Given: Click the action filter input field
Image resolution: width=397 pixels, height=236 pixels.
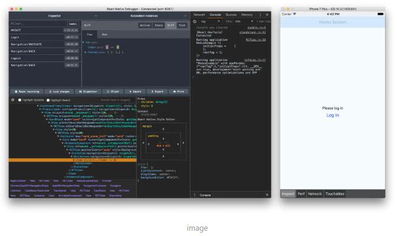Looking at the screenshot, I should pyautogui.click(x=38, y=24).
